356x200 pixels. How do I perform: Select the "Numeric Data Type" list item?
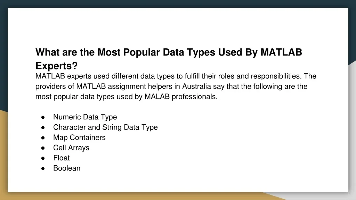click(85, 117)
